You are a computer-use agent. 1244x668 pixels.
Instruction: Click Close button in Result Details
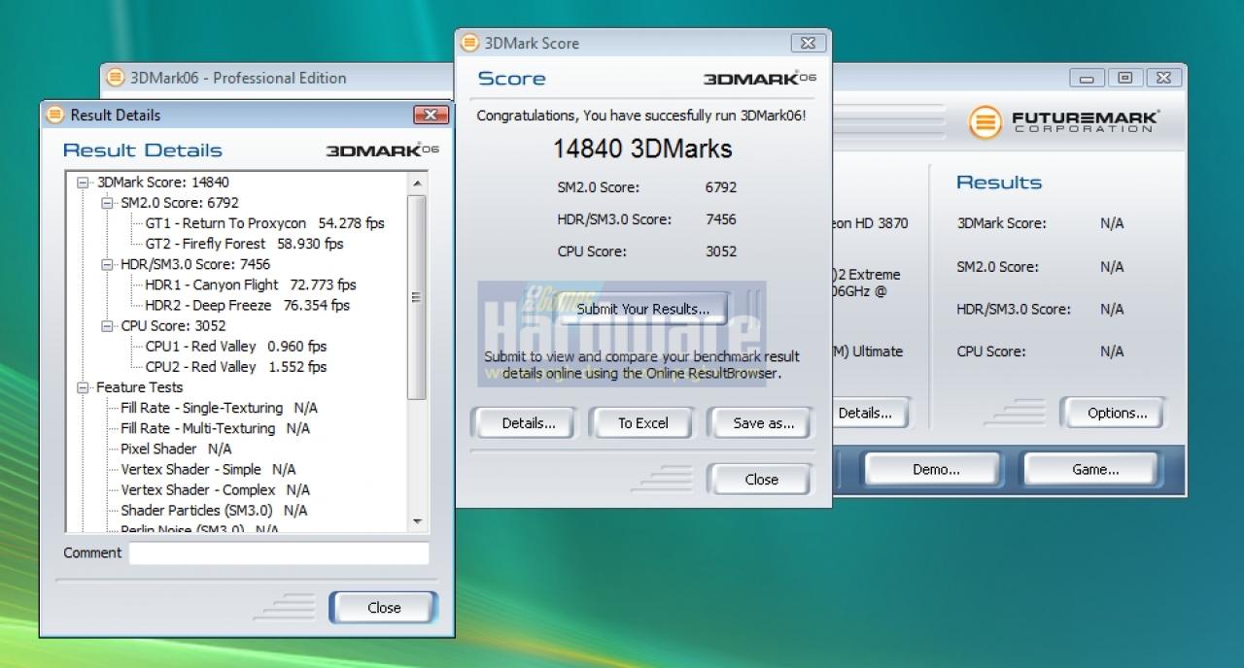(384, 608)
